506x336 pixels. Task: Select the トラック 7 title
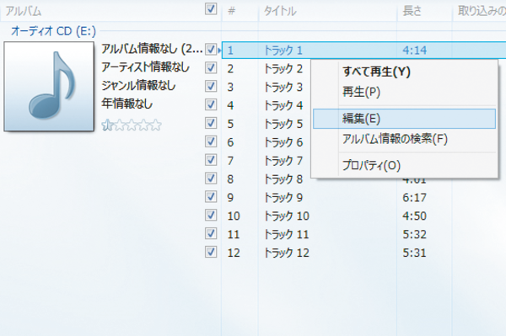tap(283, 161)
